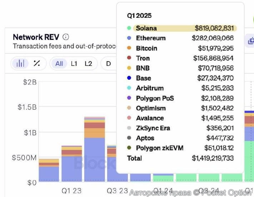Screen dimensions: 254x197
Task: Click the red Tron legend dot
Action: (129, 58)
